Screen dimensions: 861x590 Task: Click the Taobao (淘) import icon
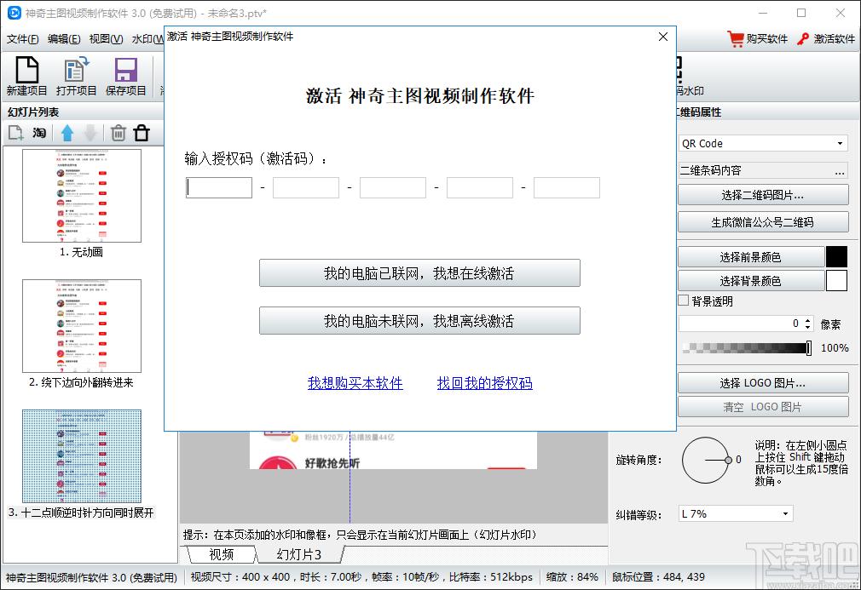point(39,133)
